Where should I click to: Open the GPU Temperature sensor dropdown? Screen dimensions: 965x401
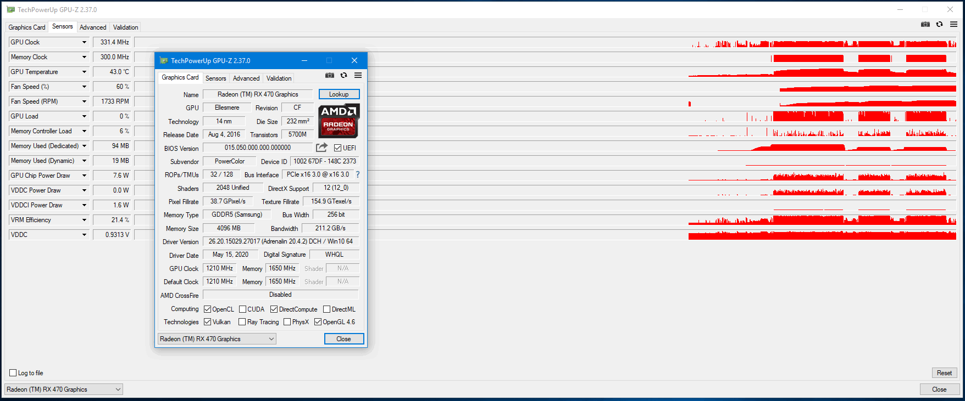pyautogui.click(x=84, y=72)
